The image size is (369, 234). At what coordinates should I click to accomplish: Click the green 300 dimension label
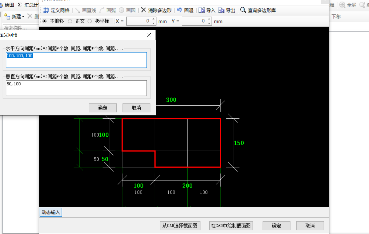[x=171, y=100]
